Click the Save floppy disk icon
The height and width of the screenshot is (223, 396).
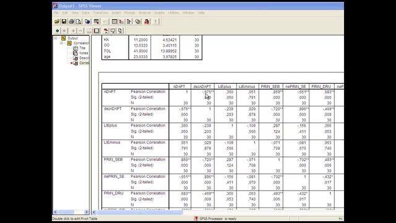64,22
